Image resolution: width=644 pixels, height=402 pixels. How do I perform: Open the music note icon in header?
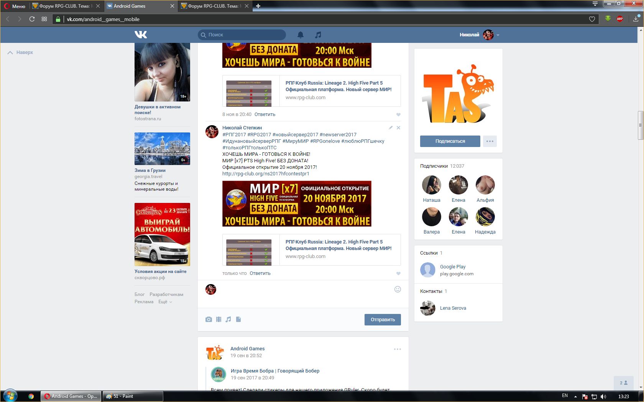click(318, 35)
